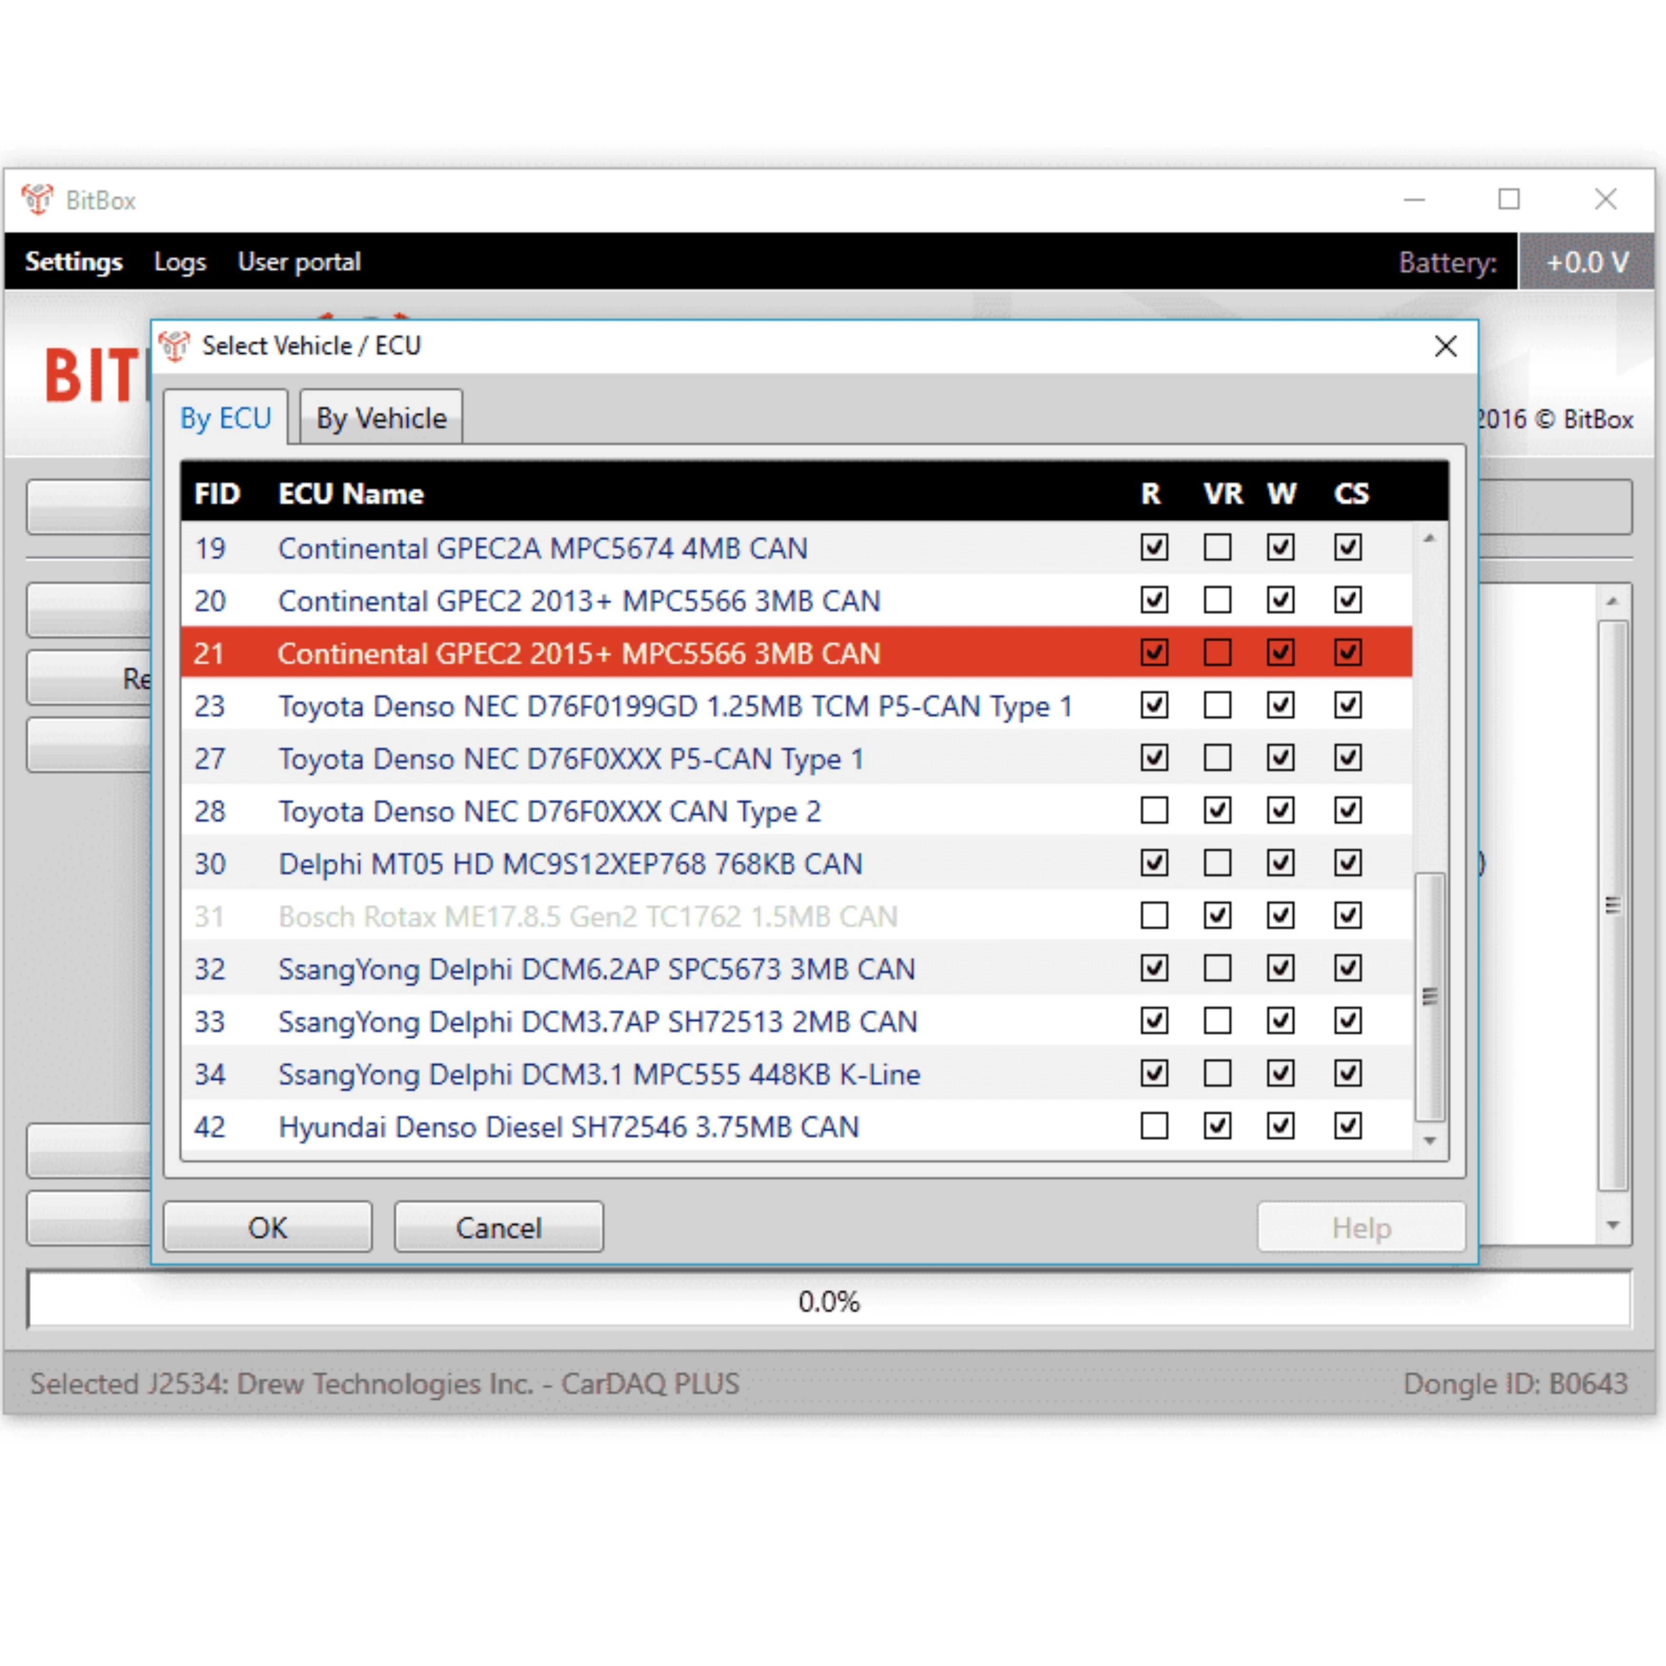Select Toyota Denso NEC D76F0XXX P5-CAN Type 1
The height and width of the screenshot is (1666, 1666).
(797, 758)
